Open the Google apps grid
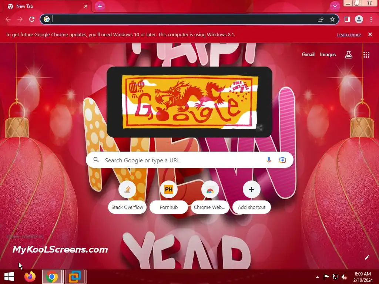Image resolution: width=379 pixels, height=284 pixels. (x=366, y=55)
